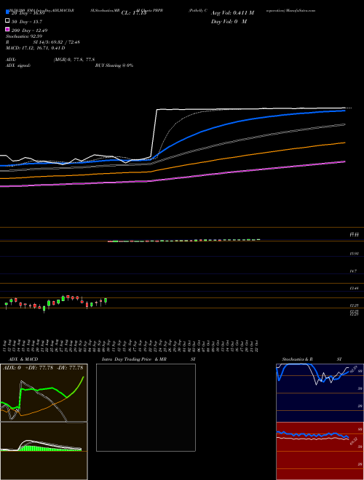The width and height of the screenshot is (364, 480).
Task: Open the empty intraday trading price chart box
Action: (x=146, y=407)
